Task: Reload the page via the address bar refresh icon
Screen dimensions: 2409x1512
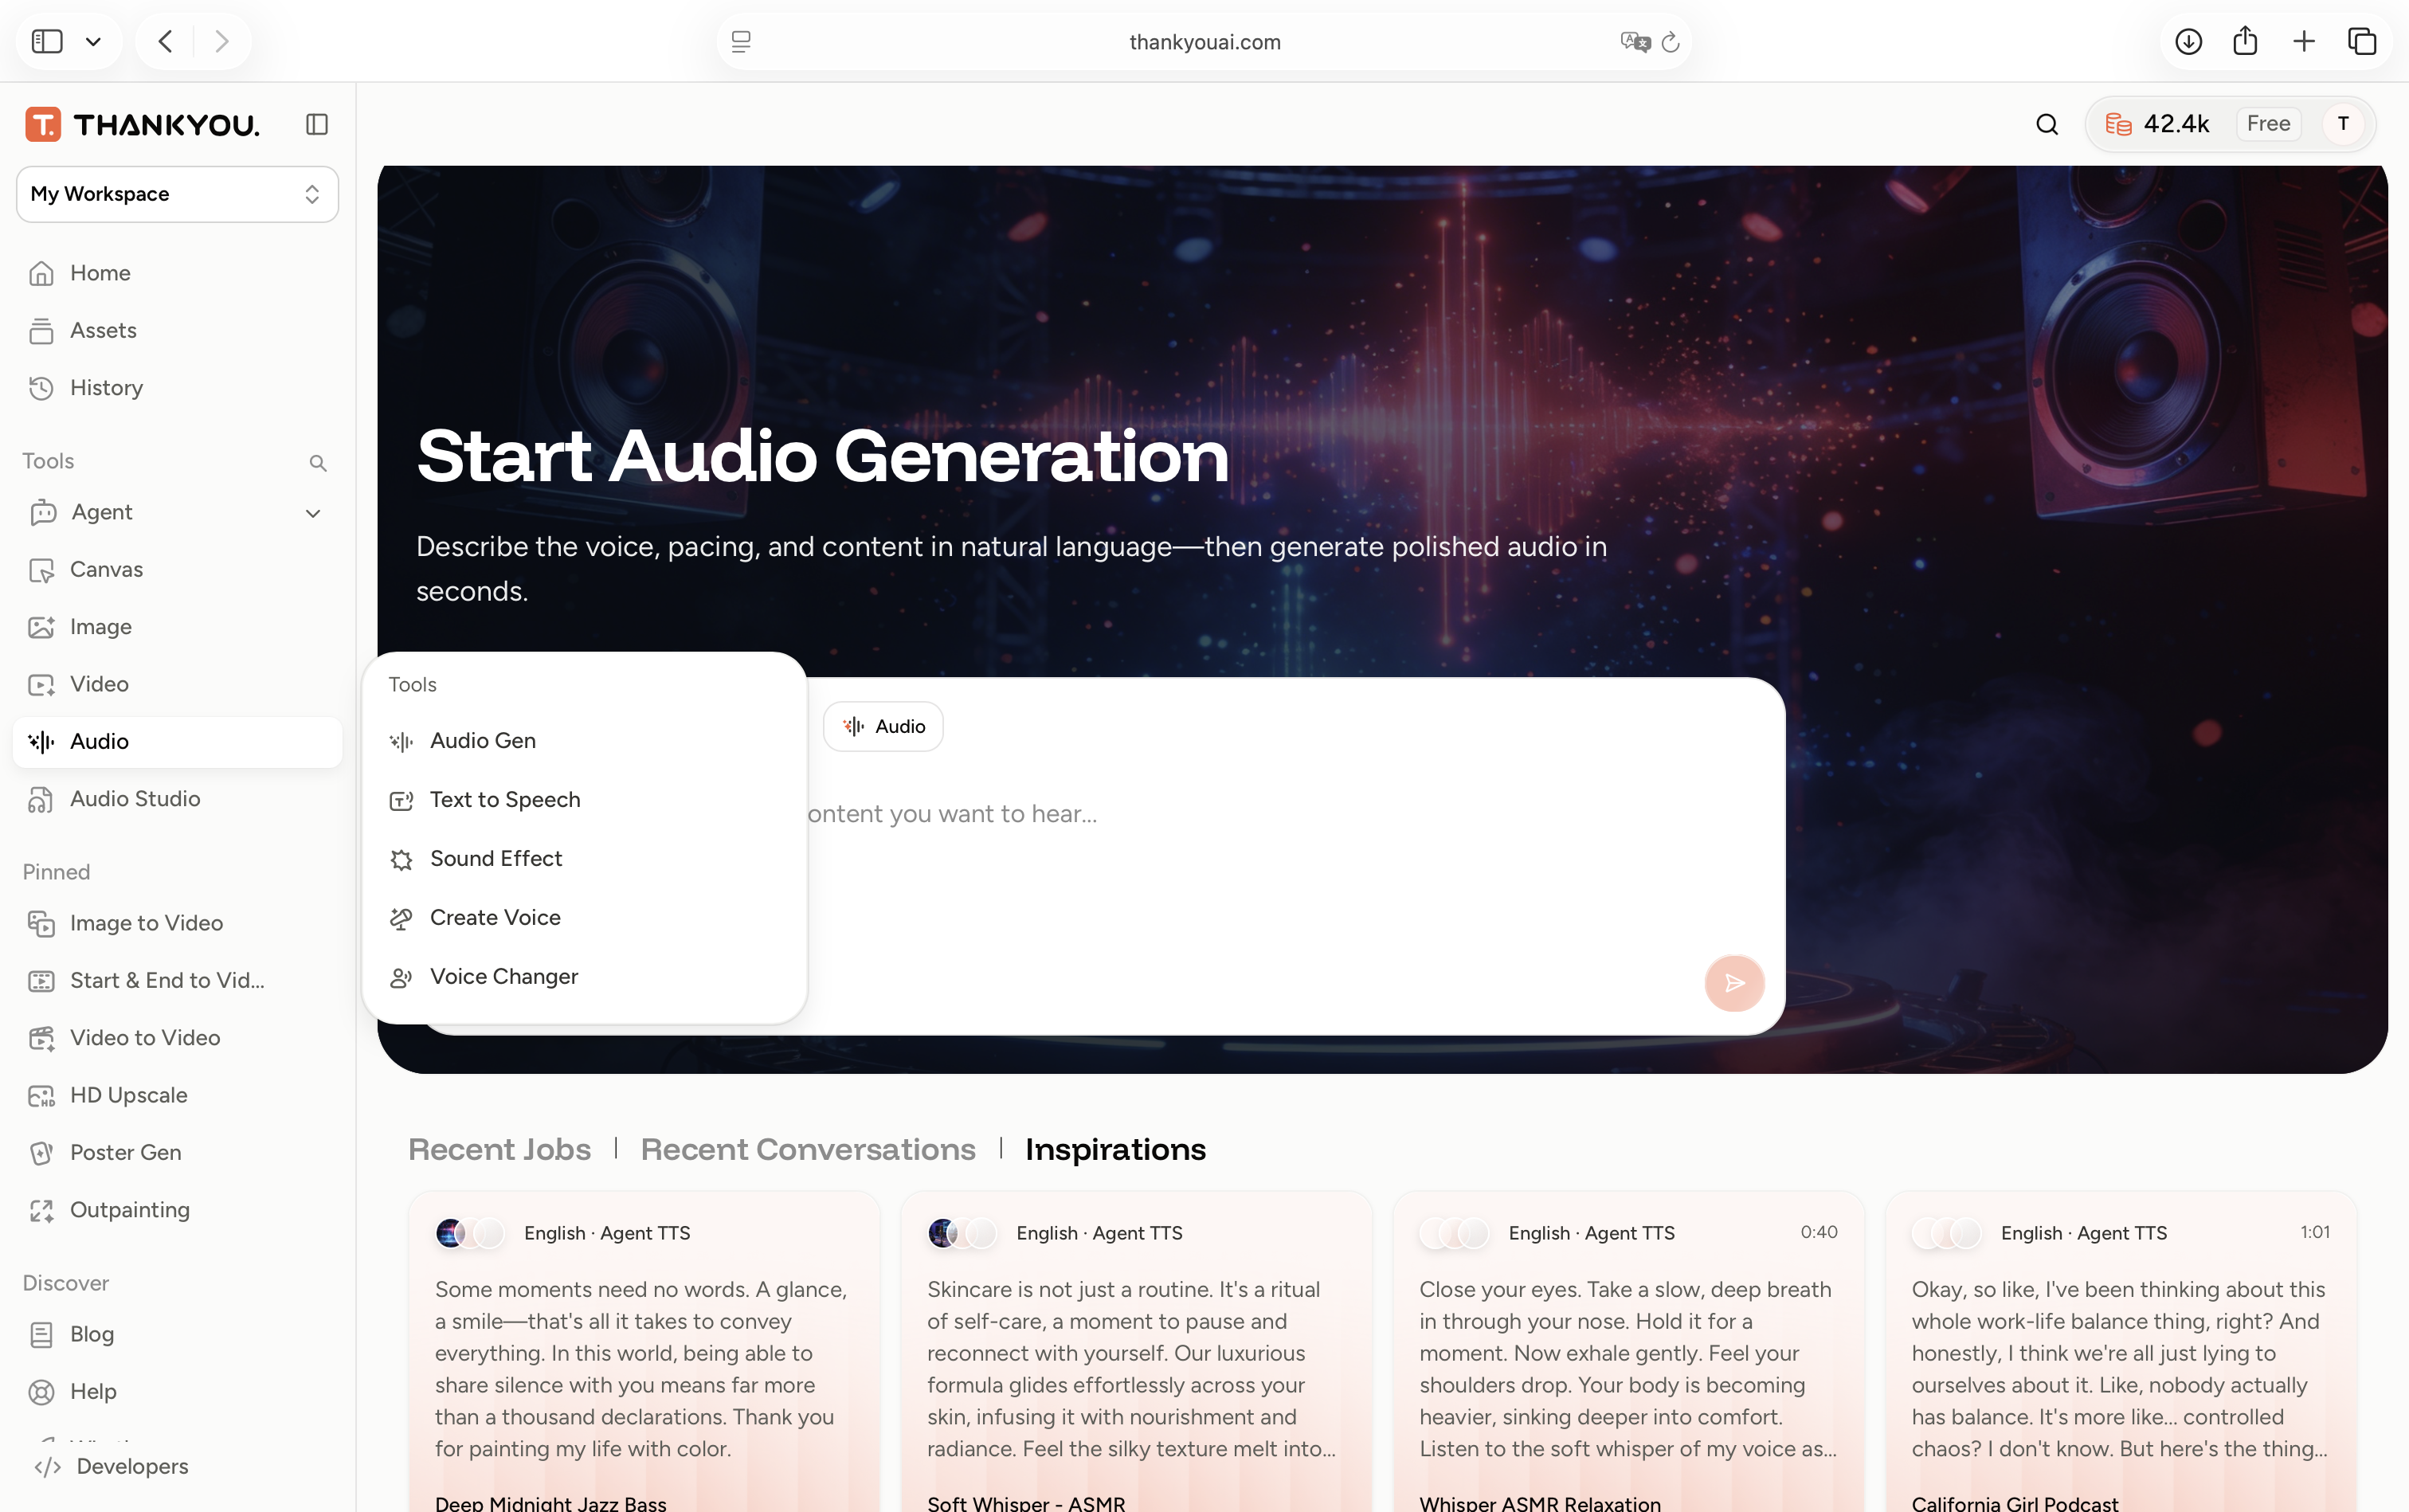Action: coord(1670,42)
